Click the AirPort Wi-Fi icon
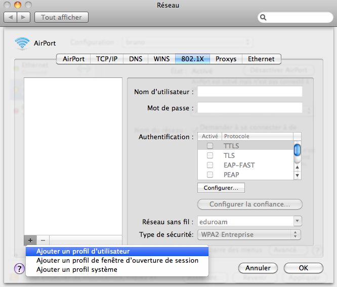 click(22, 43)
